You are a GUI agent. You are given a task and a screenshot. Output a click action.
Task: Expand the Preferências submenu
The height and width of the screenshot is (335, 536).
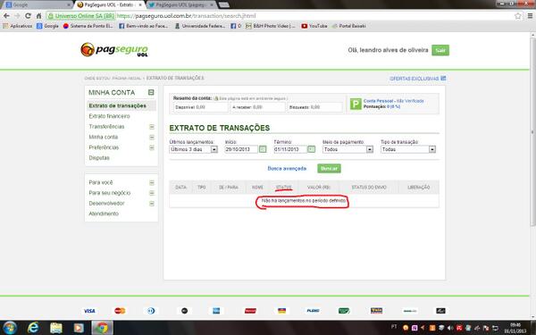click(152, 147)
